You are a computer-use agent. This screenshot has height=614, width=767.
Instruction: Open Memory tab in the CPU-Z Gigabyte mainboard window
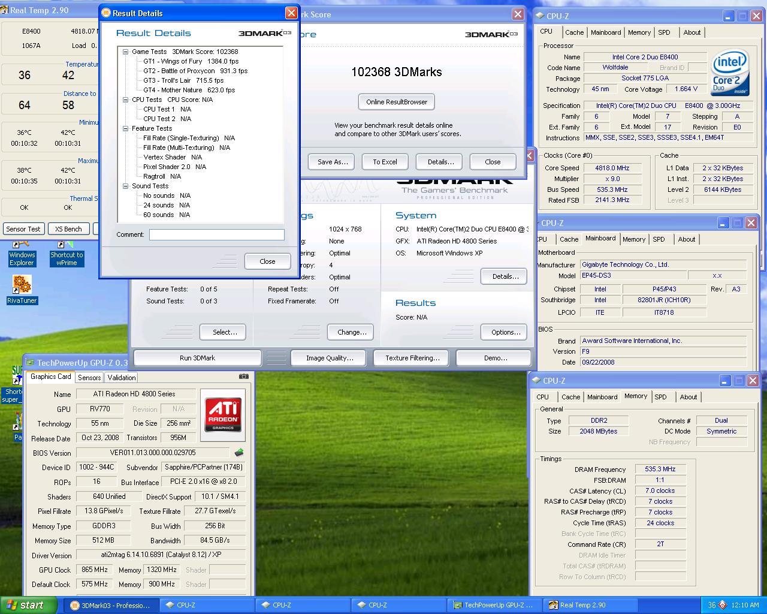tap(634, 239)
